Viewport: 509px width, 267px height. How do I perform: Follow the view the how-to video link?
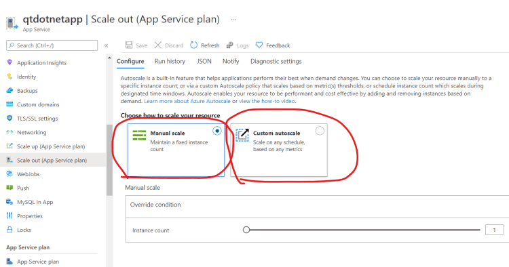pyautogui.click(x=267, y=101)
